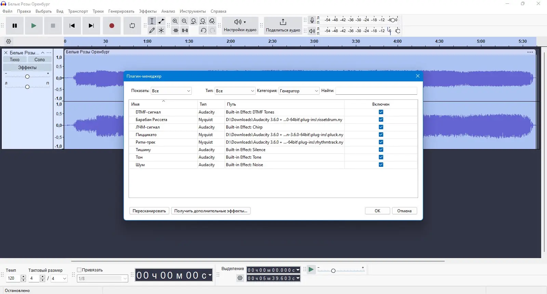Click the microphone record meter icon
The height and width of the screenshot is (294, 547).
(x=312, y=20)
